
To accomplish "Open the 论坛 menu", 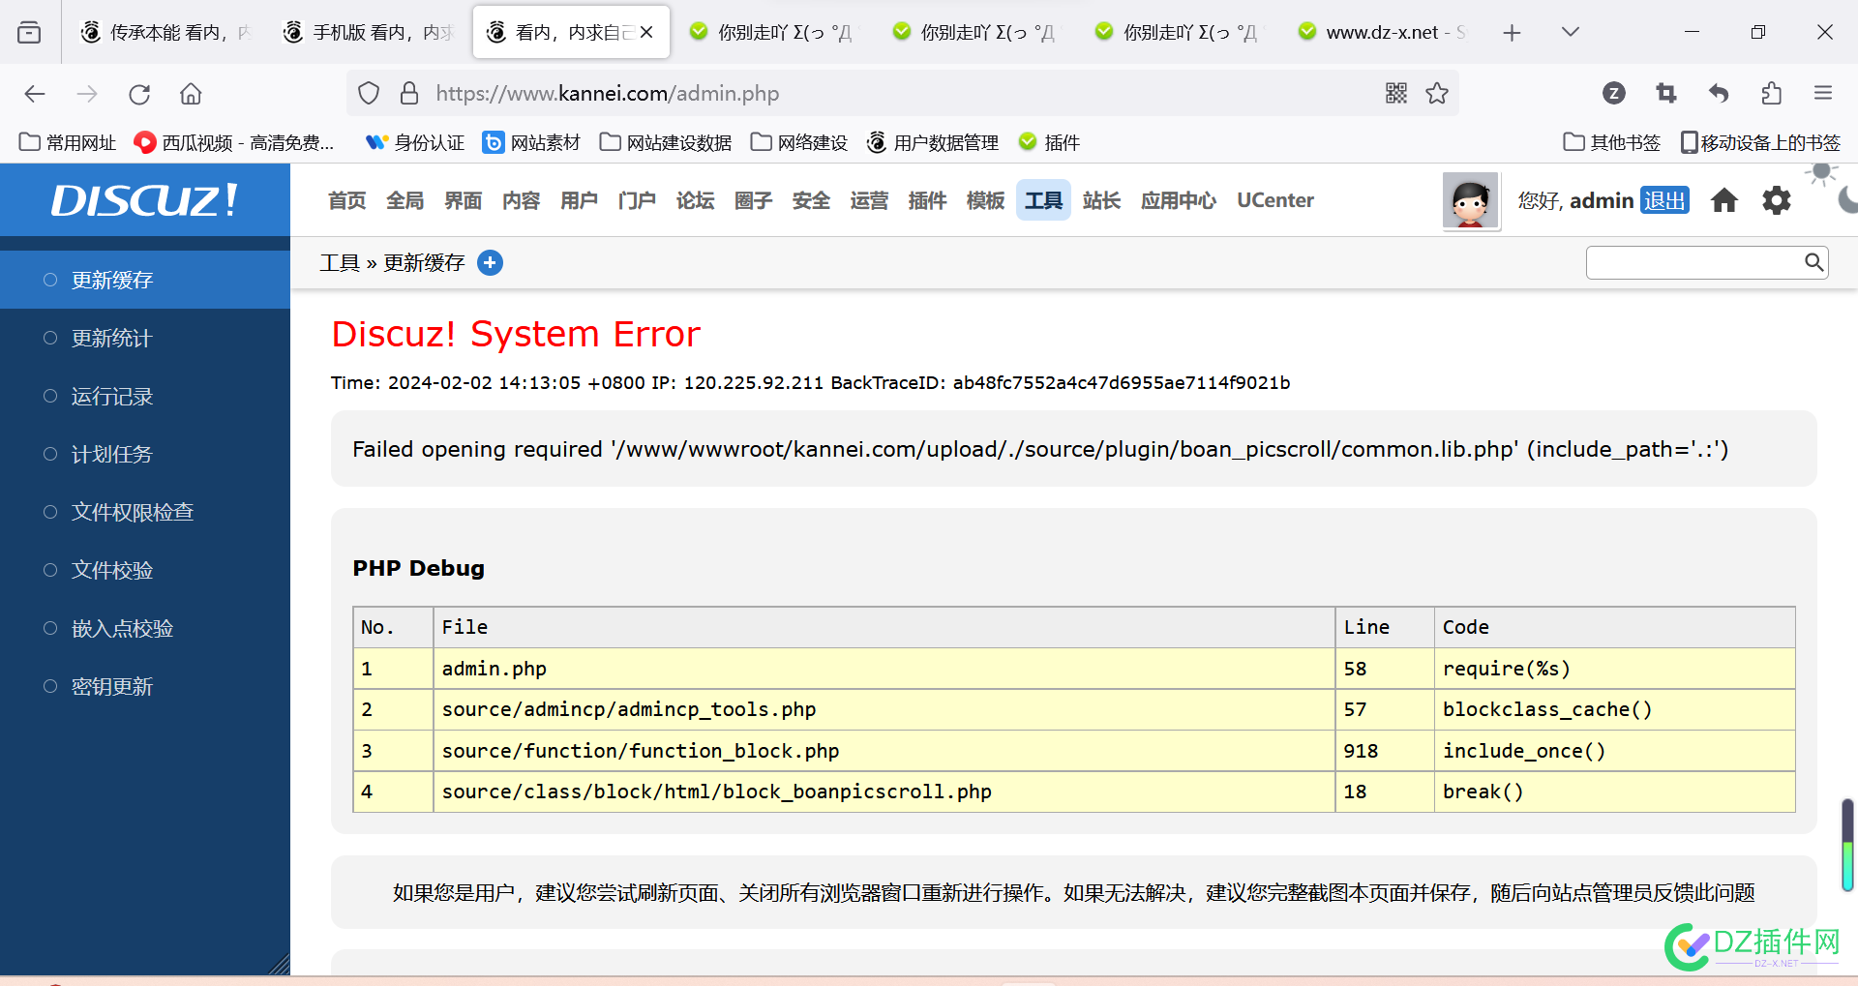I will pos(696,200).
